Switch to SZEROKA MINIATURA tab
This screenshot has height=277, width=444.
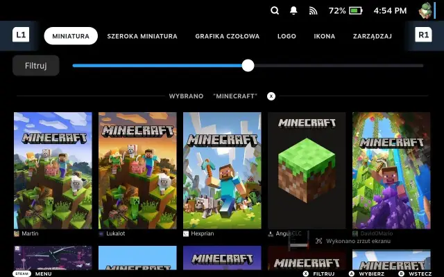(142, 36)
